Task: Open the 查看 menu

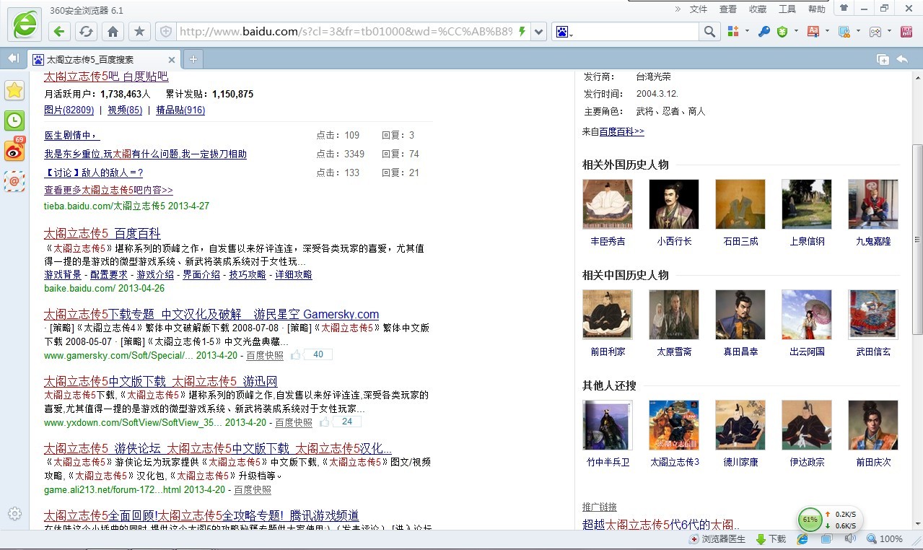Action: click(x=728, y=9)
